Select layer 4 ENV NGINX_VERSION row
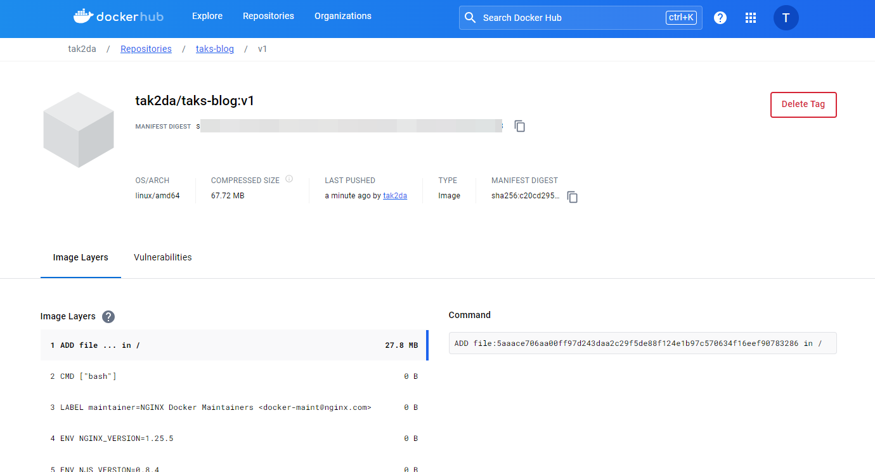875x472 pixels. 234,438
